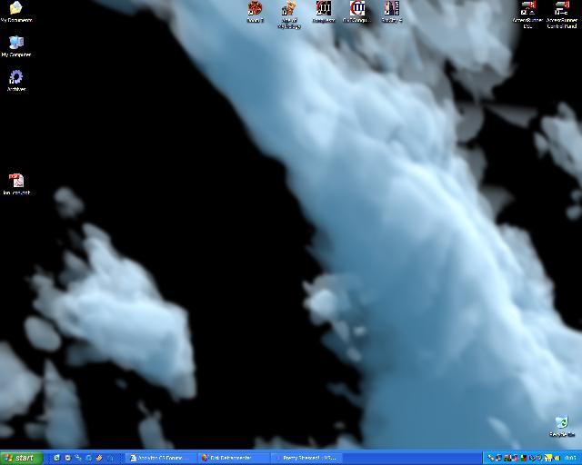Switch to the second taskbar window button

point(233,458)
